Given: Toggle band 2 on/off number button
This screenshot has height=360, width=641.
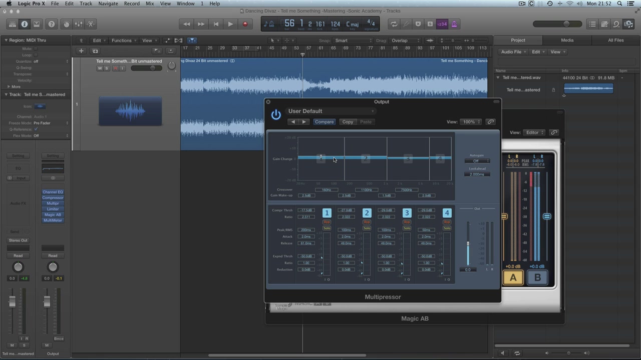Looking at the screenshot, I should (367, 213).
